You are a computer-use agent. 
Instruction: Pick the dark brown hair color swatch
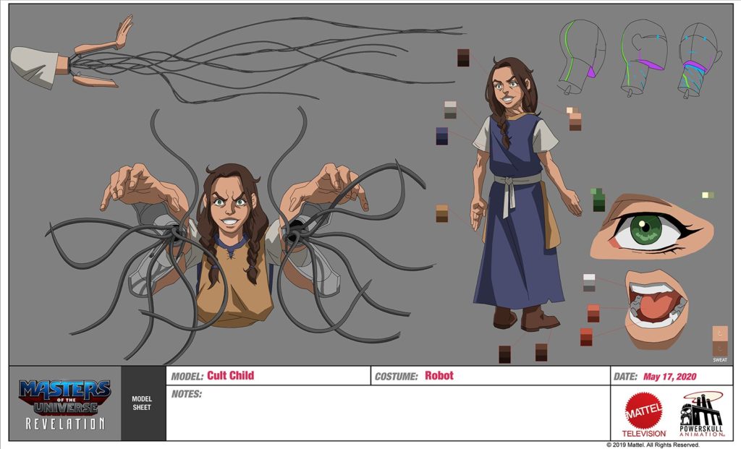click(x=463, y=58)
